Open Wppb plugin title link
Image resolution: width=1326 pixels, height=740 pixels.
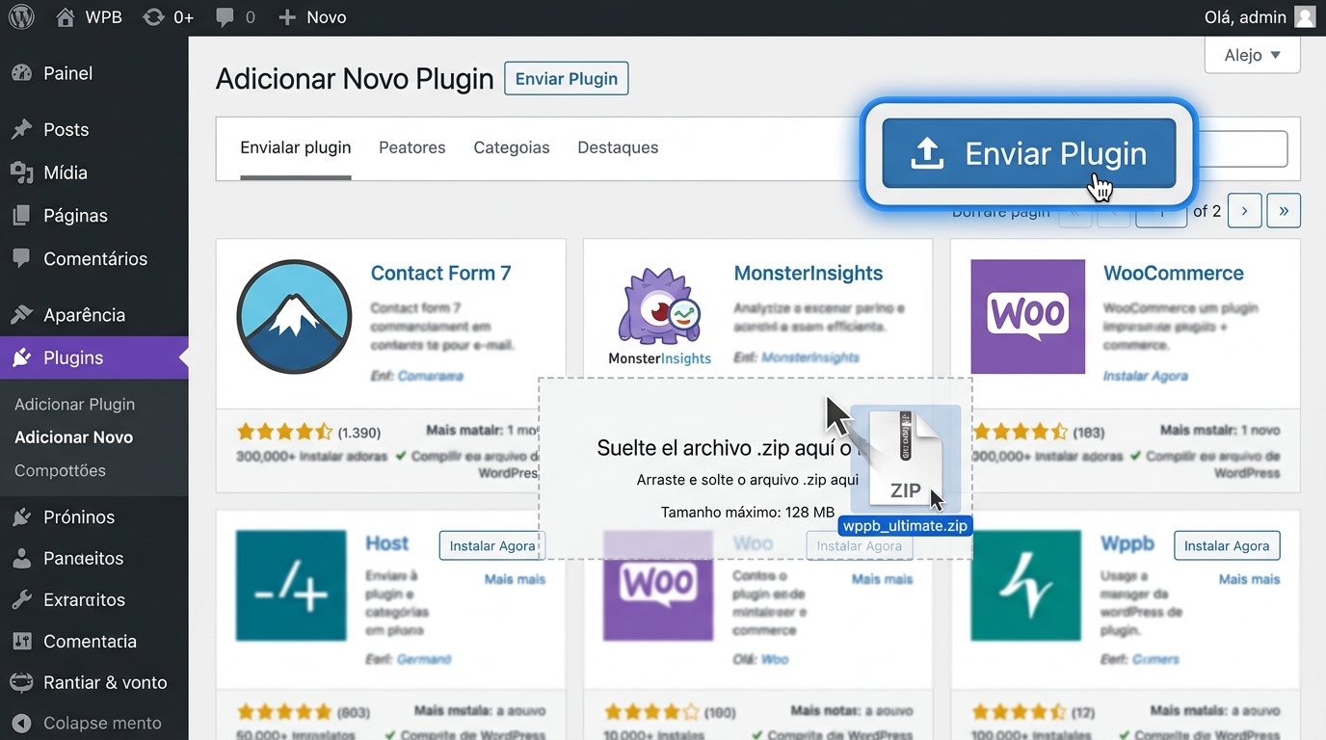(1127, 543)
